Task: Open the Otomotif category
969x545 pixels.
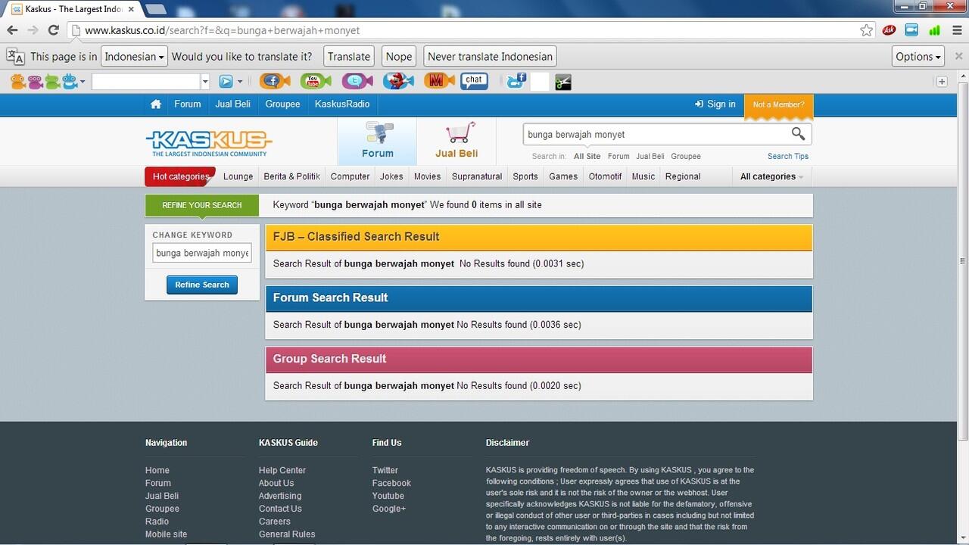Action: coord(605,176)
